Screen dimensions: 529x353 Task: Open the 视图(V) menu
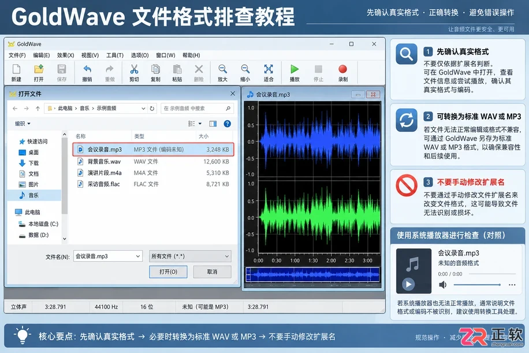90,55
